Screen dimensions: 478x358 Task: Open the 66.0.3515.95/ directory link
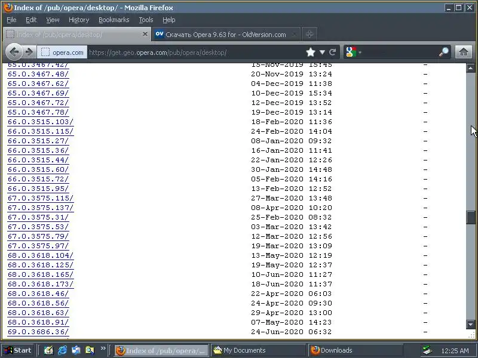tap(38, 189)
